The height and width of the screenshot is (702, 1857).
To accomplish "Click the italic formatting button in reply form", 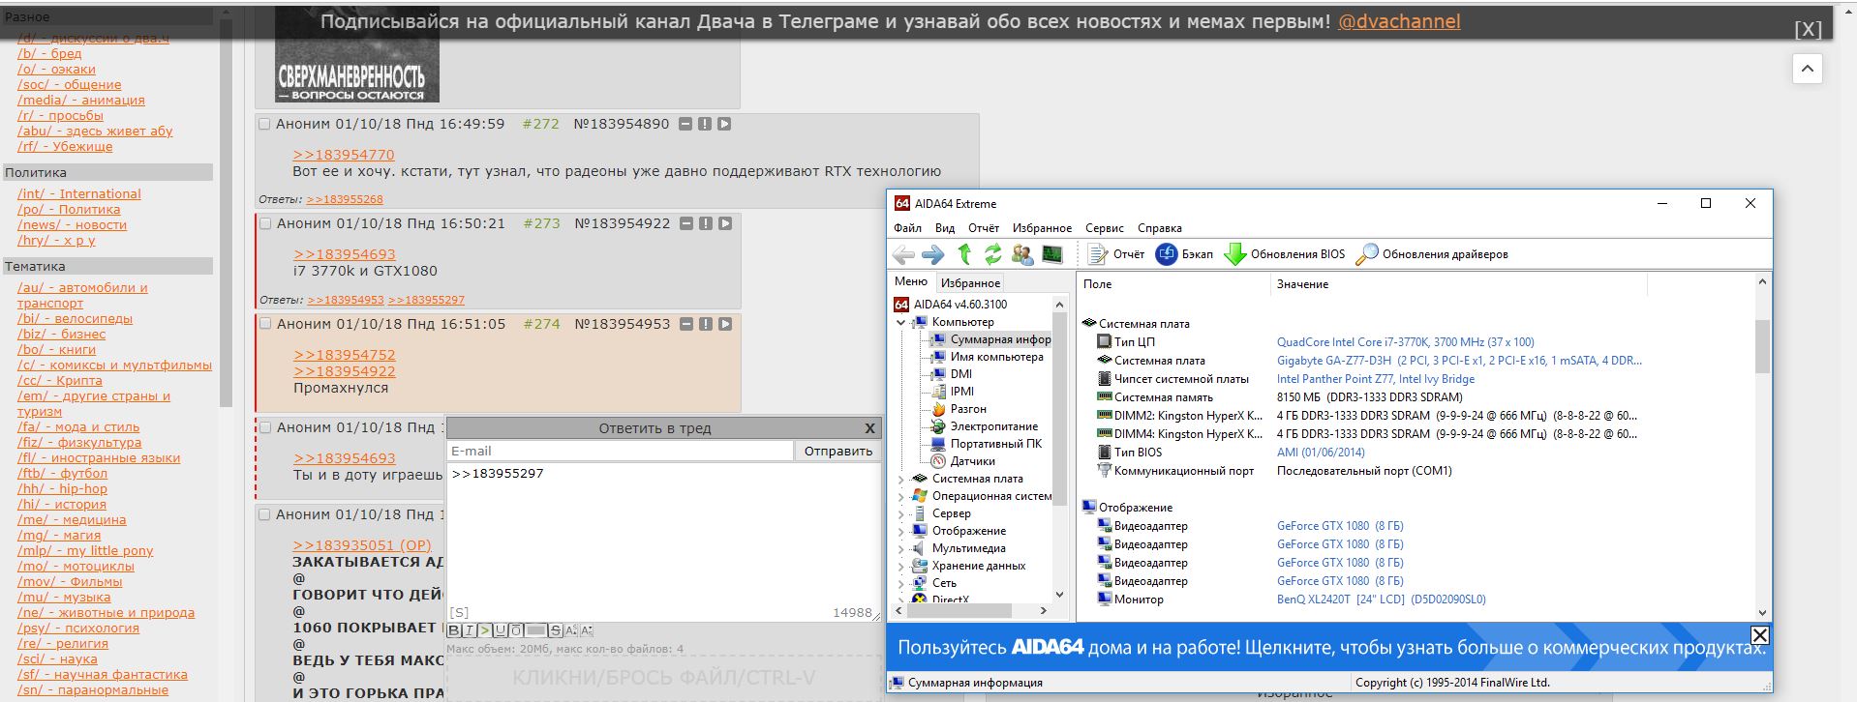I will point(470,630).
